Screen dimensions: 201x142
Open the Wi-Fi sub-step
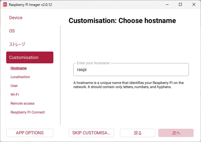15,95
